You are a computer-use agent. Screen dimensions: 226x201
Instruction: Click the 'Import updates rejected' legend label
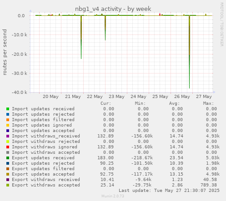click(43, 114)
